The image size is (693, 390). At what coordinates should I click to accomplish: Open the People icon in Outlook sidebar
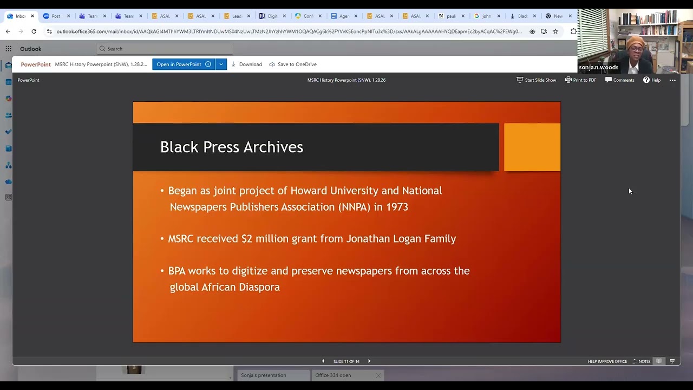click(9, 115)
